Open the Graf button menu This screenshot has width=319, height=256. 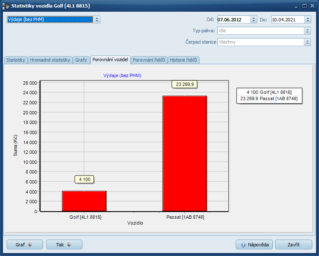pos(25,245)
